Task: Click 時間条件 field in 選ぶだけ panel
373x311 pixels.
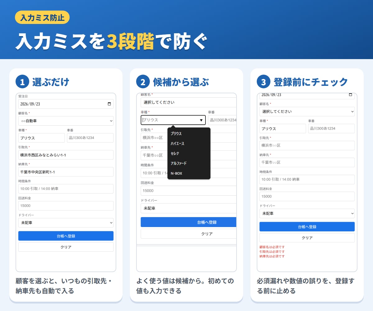Action: (x=66, y=189)
